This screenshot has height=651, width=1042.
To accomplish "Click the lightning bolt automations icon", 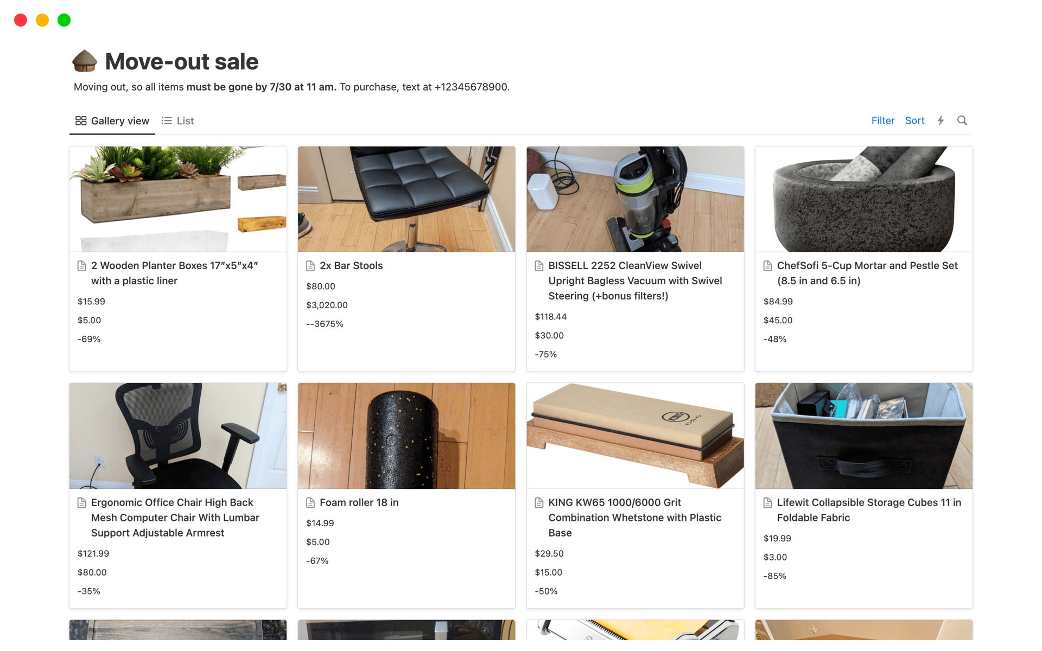I will coord(941,120).
